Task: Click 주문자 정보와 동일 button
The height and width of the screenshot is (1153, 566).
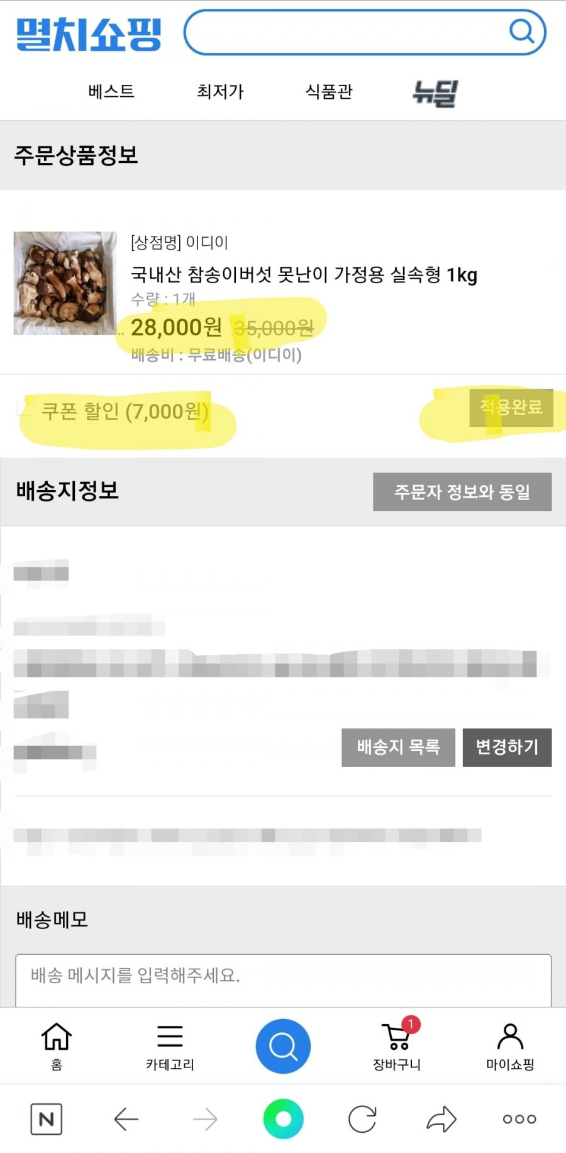Action: tap(462, 492)
